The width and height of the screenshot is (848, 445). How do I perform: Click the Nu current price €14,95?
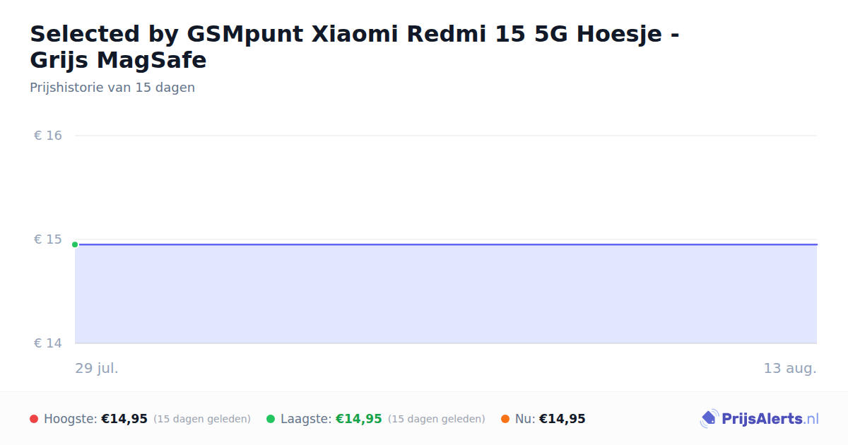[x=563, y=419]
